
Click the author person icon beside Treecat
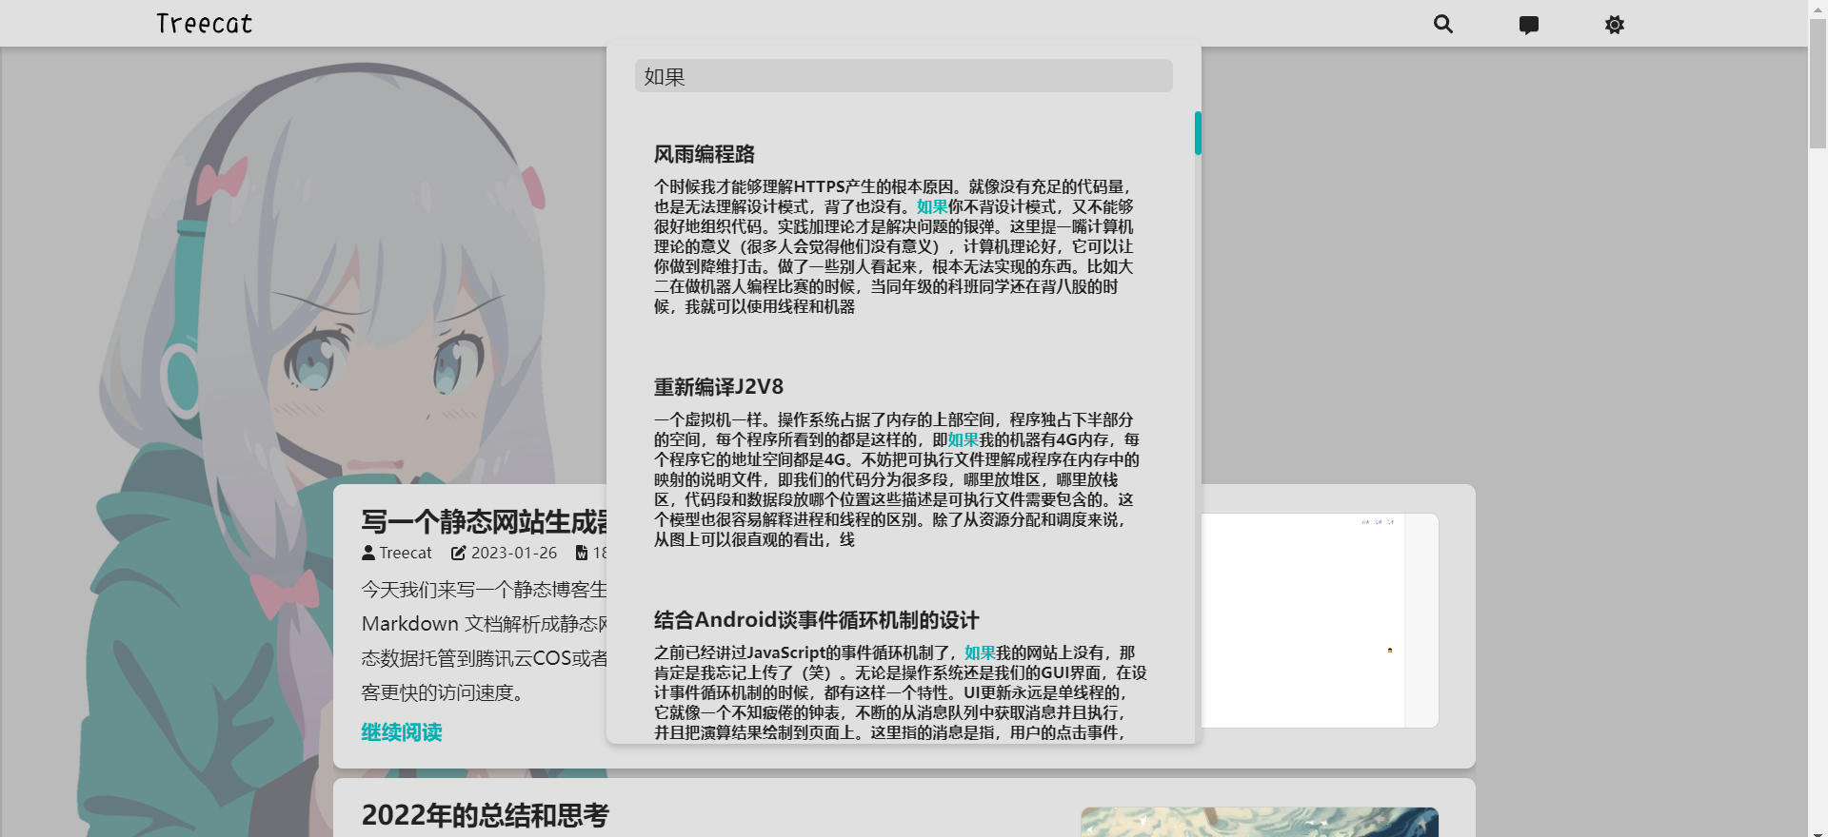tap(368, 553)
